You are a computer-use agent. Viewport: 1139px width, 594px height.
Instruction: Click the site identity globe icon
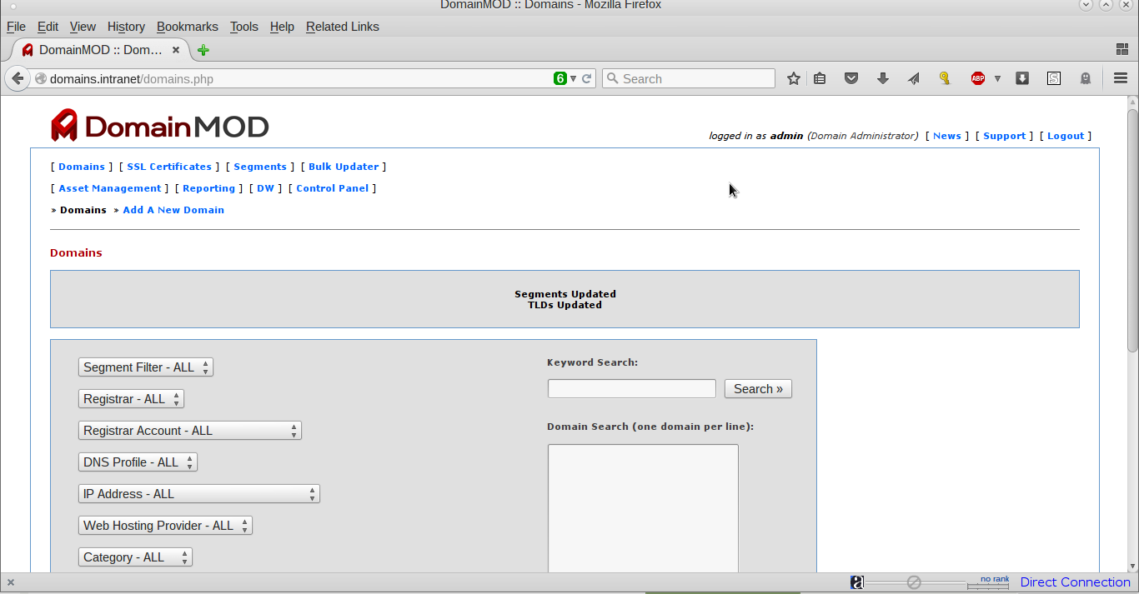40,78
